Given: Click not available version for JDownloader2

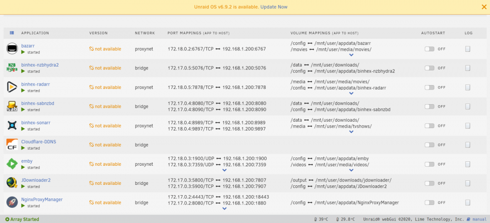Looking at the screenshot, I should 105,183.
